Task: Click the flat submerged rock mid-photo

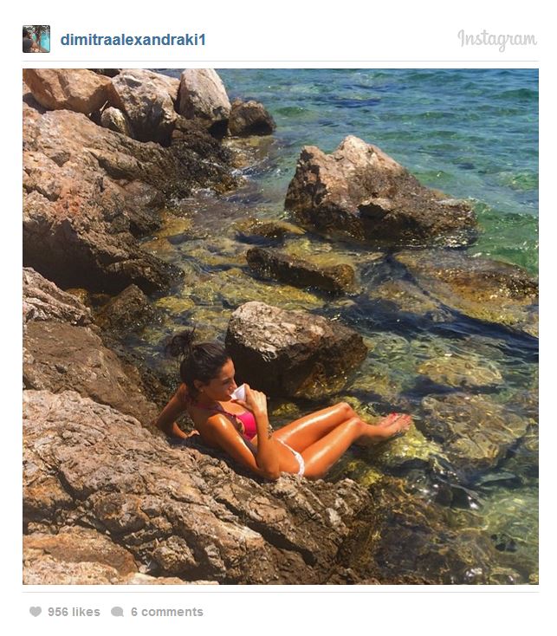Action: 301,270
